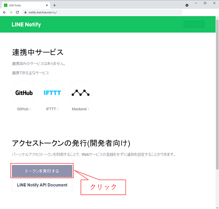Click the round profile dropdown icon in title bar
Viewport: 219px width, 209px height.
click(x=187, y=5)
